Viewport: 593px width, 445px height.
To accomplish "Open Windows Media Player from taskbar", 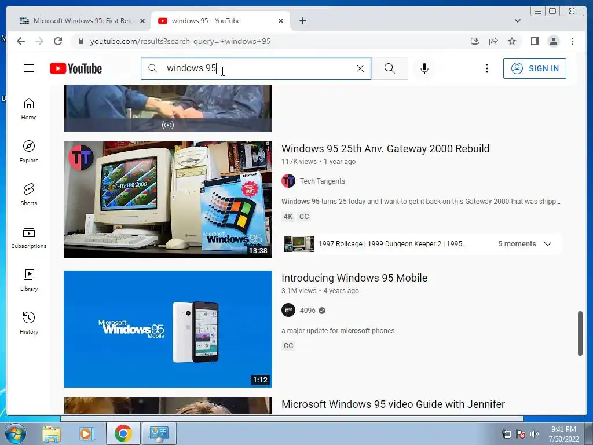I will [x=86, y=433].
